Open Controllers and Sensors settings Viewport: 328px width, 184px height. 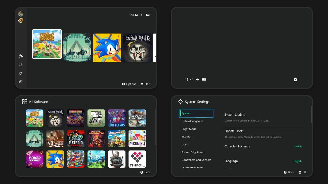click(x=196, y=160)
